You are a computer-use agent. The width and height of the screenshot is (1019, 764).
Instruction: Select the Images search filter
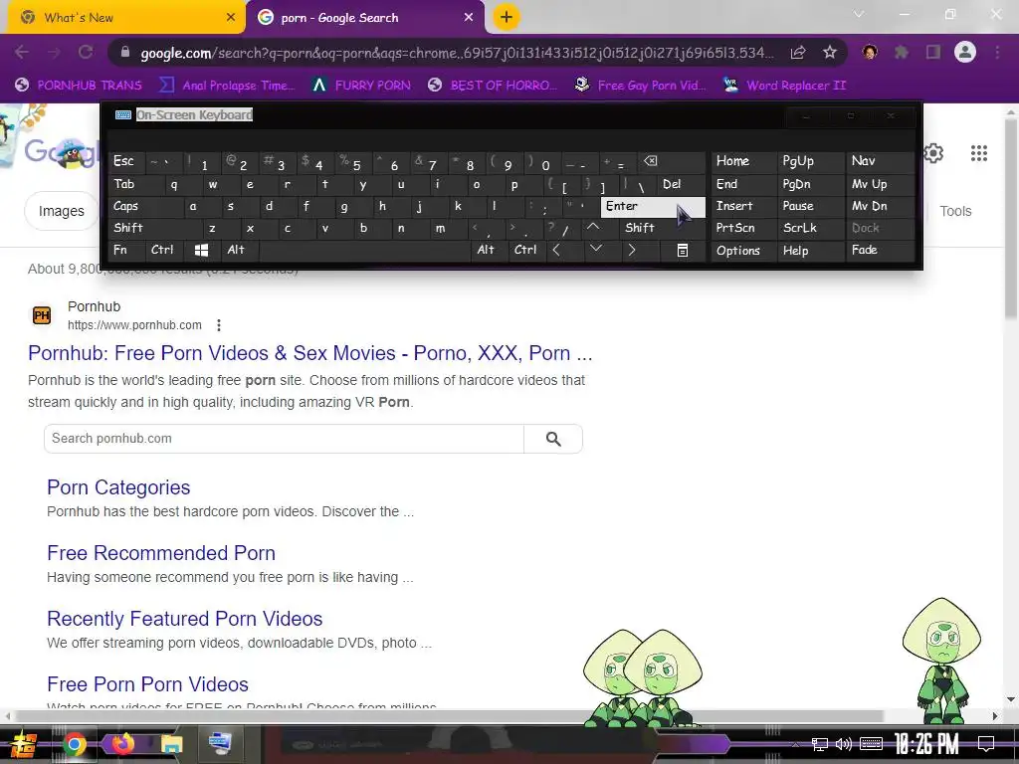coord(61,211)
